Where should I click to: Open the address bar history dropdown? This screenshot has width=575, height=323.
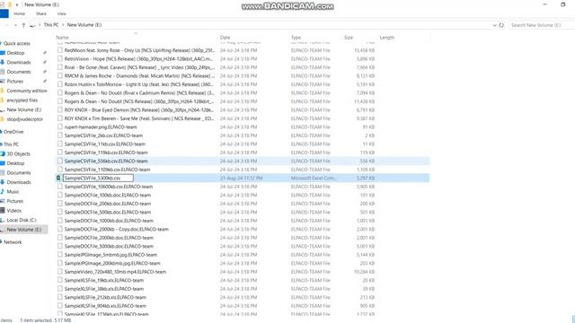point(495,25)
